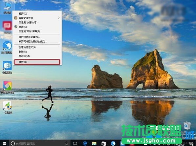Click the Cortana search box

click(x=39, y=143)
